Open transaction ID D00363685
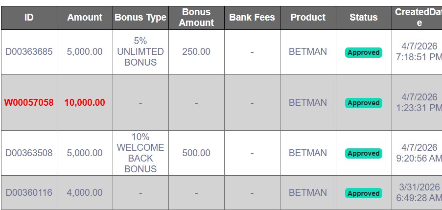The height and width of the screenshot is (210, 442). tap(29, 52)
